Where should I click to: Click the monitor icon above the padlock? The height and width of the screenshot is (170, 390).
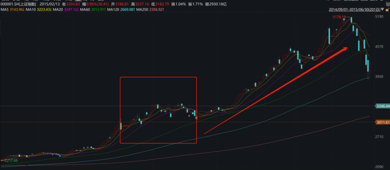tap(388, 4)
